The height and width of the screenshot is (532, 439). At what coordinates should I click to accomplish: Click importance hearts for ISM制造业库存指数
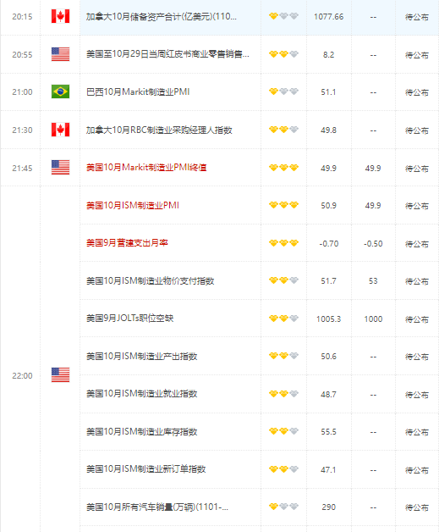pos(283,430)
